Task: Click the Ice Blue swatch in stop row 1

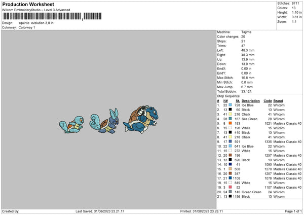Action: (230, 105)
